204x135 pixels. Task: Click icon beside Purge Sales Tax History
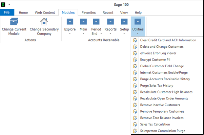[x=135, y=86]
